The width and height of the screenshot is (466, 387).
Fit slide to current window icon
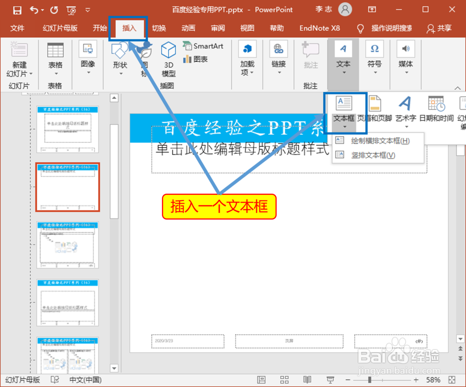click(x=452, y=380)
